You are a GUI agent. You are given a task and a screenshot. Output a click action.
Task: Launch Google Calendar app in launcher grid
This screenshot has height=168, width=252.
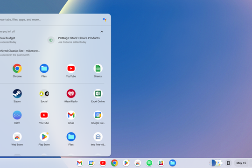pyautogui.click(x=98, y=115)
